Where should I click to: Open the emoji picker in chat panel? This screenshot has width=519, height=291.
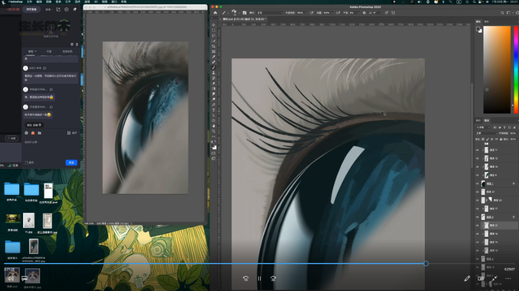26,133
